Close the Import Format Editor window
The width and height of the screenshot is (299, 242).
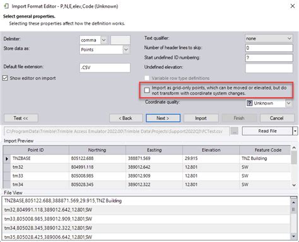293,6
